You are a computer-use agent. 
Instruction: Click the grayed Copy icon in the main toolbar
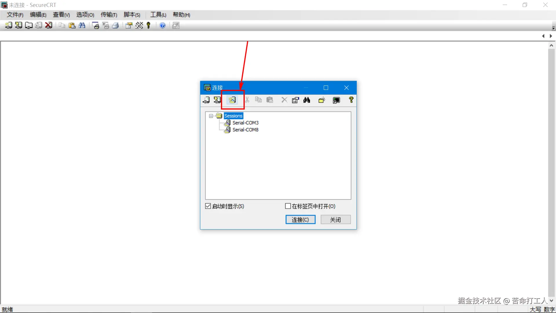pos(62,26)
